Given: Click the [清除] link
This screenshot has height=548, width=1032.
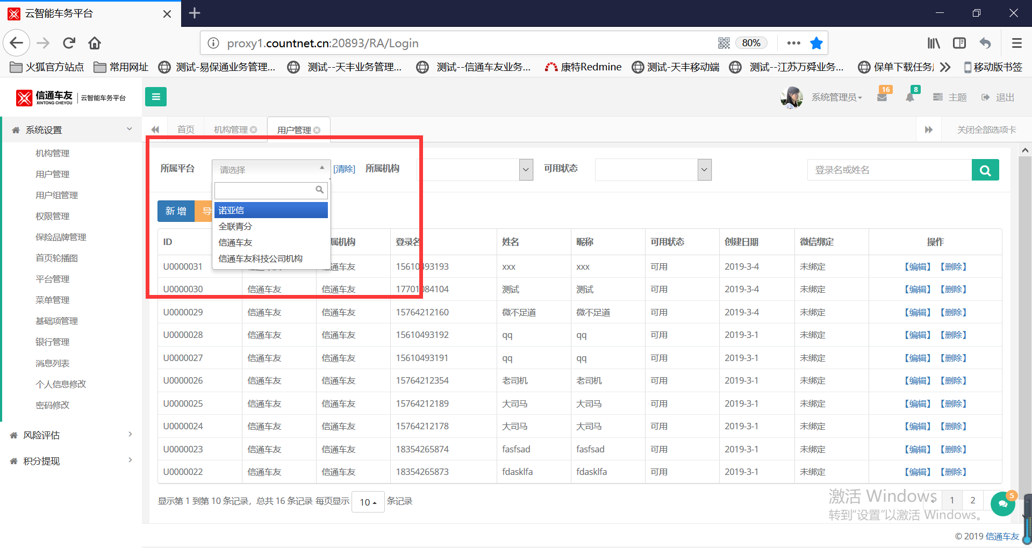Looking at the screenshot, I should click(344, 169).
